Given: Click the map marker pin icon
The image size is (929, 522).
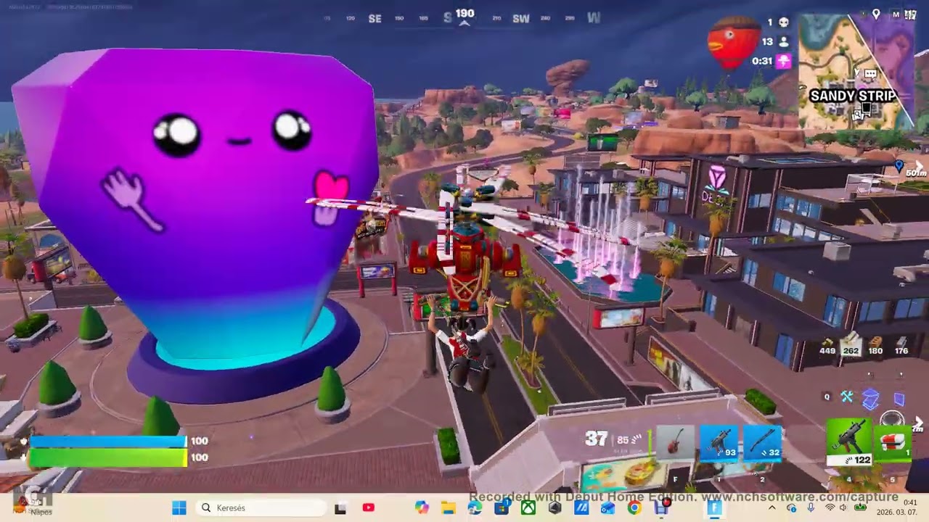Looking at the screenshot, I should pos(876,14).
